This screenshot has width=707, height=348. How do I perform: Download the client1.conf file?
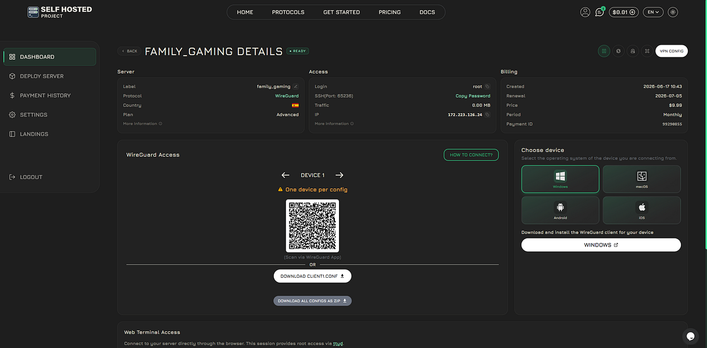point(312,276)
